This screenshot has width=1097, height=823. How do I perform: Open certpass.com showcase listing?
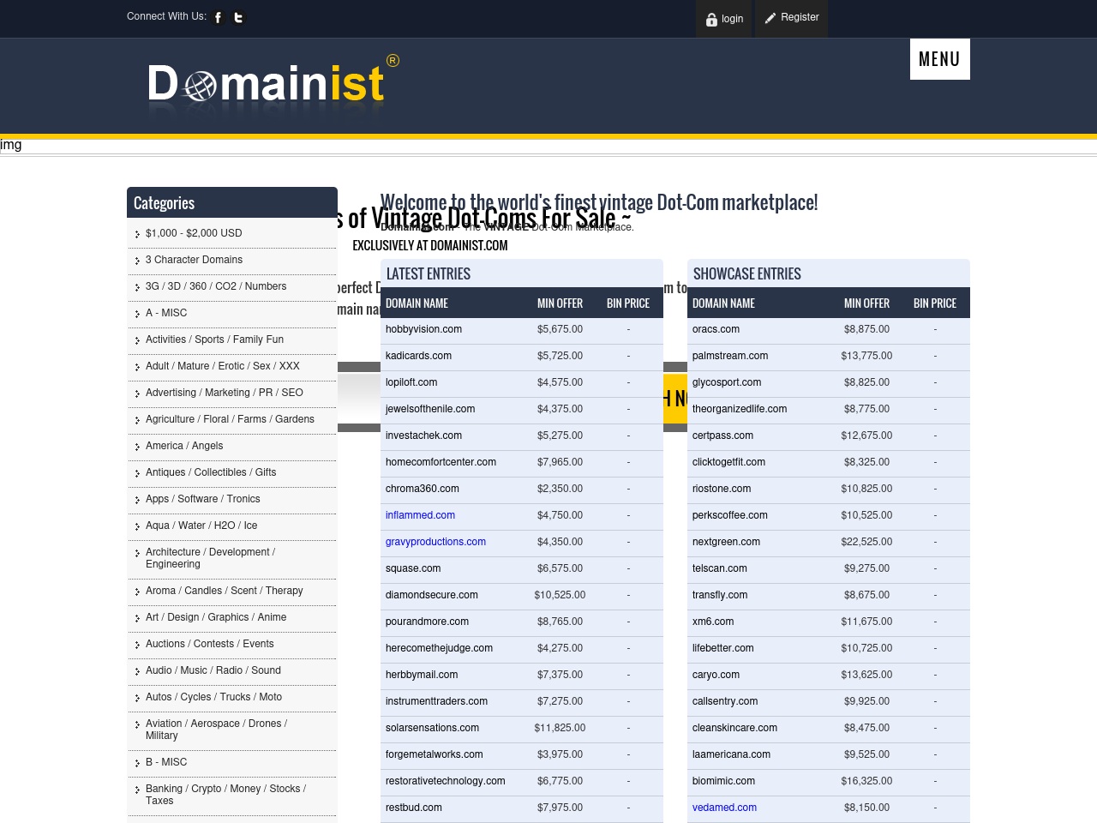pos(722,436)
